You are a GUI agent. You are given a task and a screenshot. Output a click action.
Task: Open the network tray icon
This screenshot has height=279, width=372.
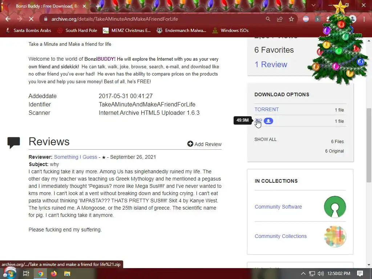(312, 274)
